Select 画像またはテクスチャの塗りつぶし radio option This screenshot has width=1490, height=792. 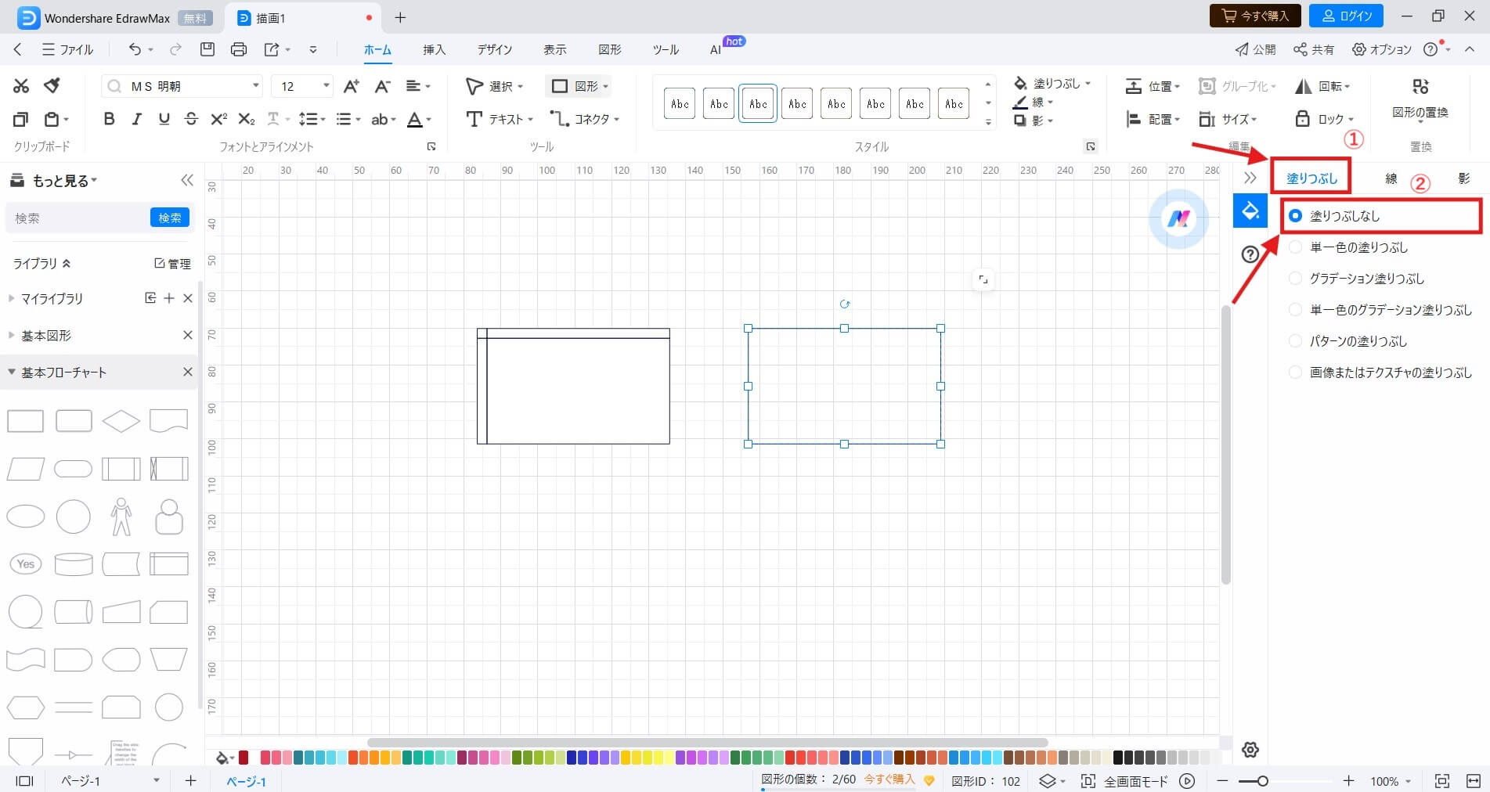[1295, 373]
